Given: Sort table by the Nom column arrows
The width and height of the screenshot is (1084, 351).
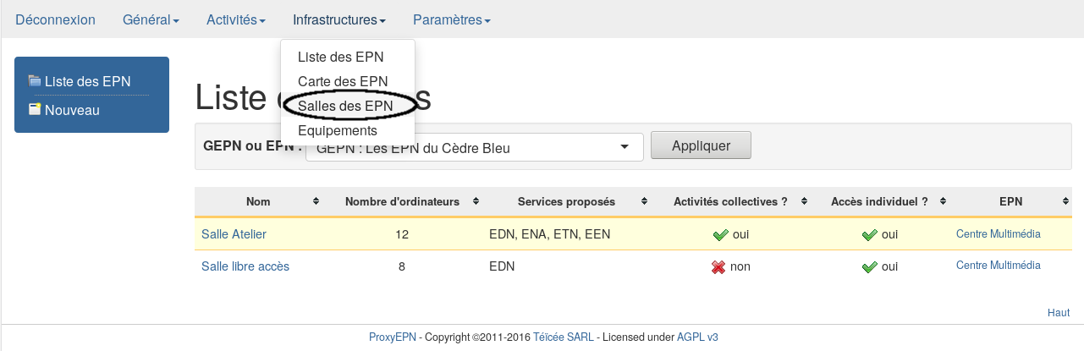Looking at the screenshot, I should coord(316,201).
